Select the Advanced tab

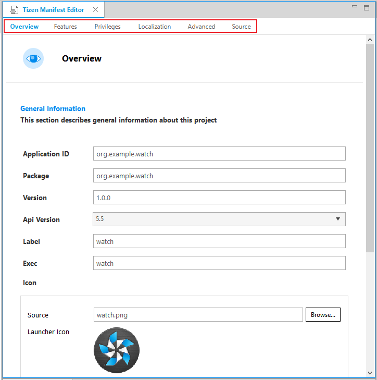click(x=202, y=27)
